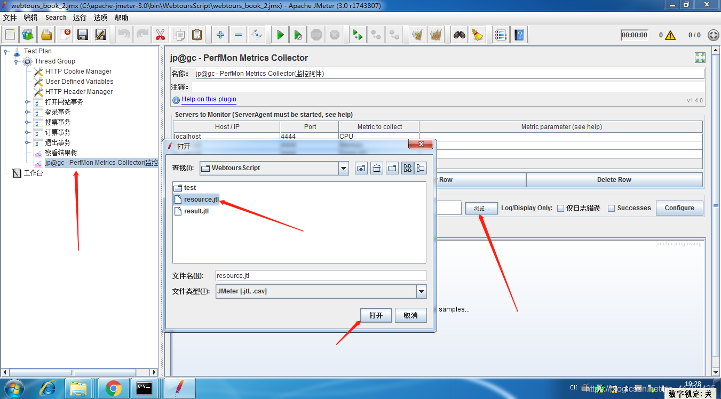Start test without pauses icon
The width and height of the screenshot is (721, 399).
(x=298, y=35)
